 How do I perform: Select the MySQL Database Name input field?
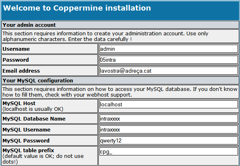(169, 119)
